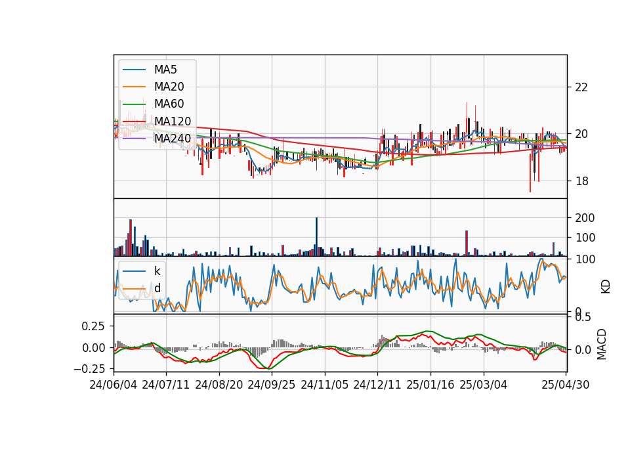Click the price axis value 22
Screen dimensions: 630x453
click(581, 87)
